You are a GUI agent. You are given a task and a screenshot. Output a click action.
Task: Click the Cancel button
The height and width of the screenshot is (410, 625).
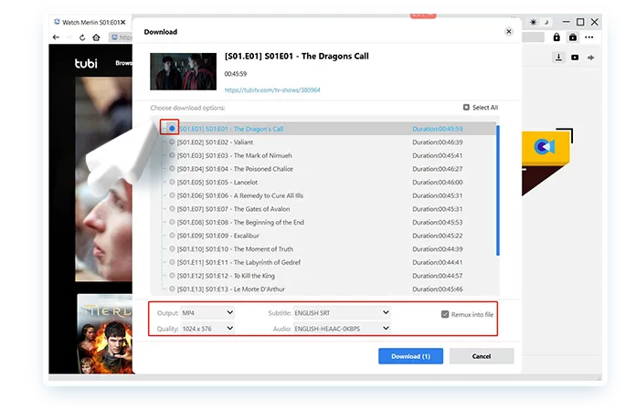[x=482, y=356]
